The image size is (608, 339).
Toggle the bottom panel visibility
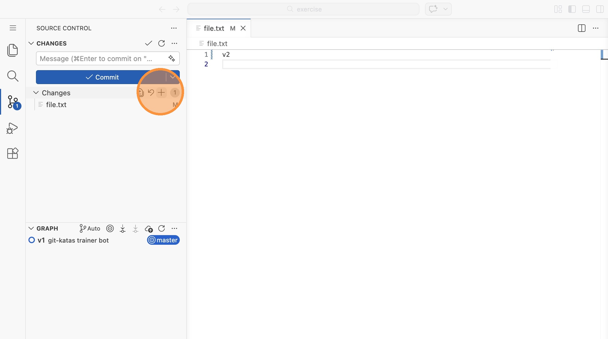tap(586, 9)
